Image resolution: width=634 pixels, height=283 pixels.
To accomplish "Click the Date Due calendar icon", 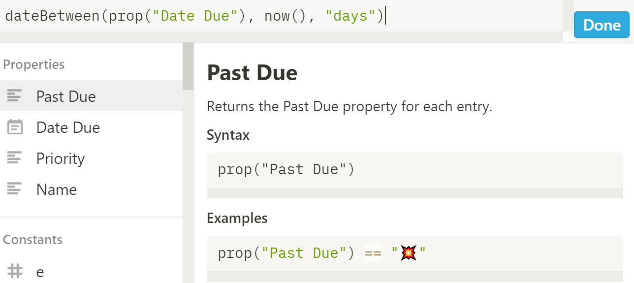I will click(x=15, y=127).
